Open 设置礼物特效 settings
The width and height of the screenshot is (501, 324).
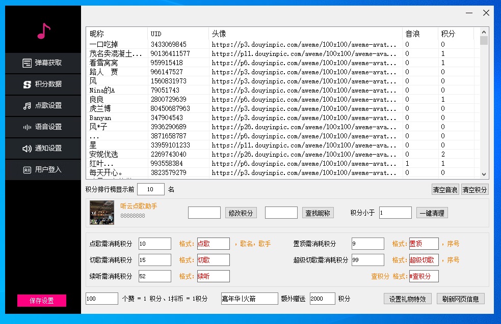(x=407, y=299)
